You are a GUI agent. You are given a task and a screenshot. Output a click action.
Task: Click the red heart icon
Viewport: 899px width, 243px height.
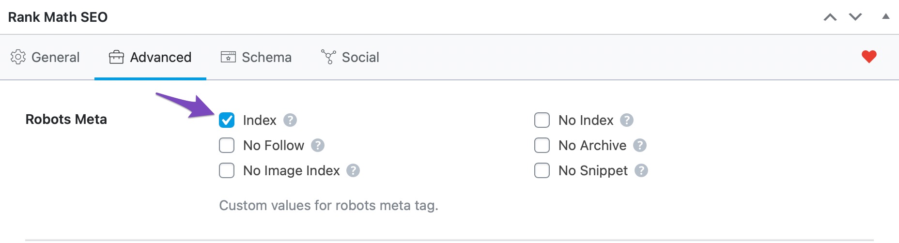(x=869, y=57)
